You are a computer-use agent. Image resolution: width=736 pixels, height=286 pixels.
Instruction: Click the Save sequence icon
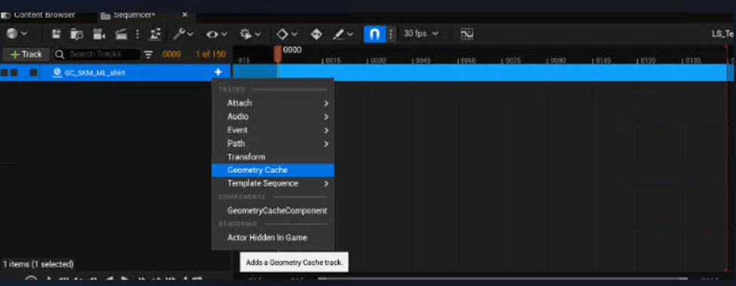pos(57,34)
